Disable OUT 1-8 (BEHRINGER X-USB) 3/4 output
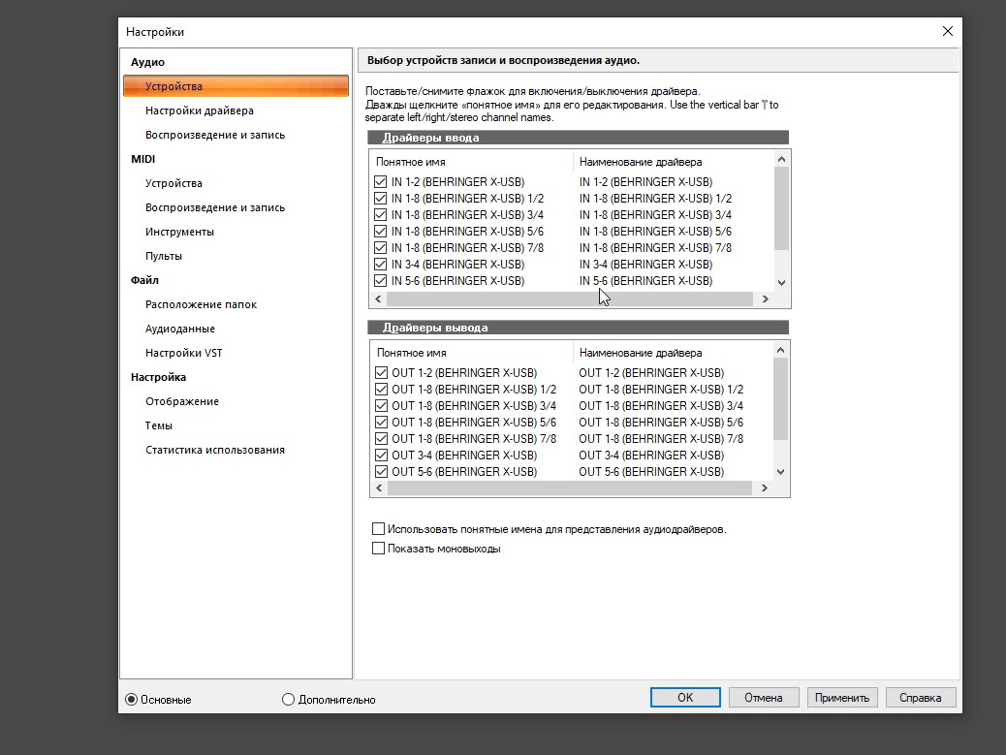 381,405
